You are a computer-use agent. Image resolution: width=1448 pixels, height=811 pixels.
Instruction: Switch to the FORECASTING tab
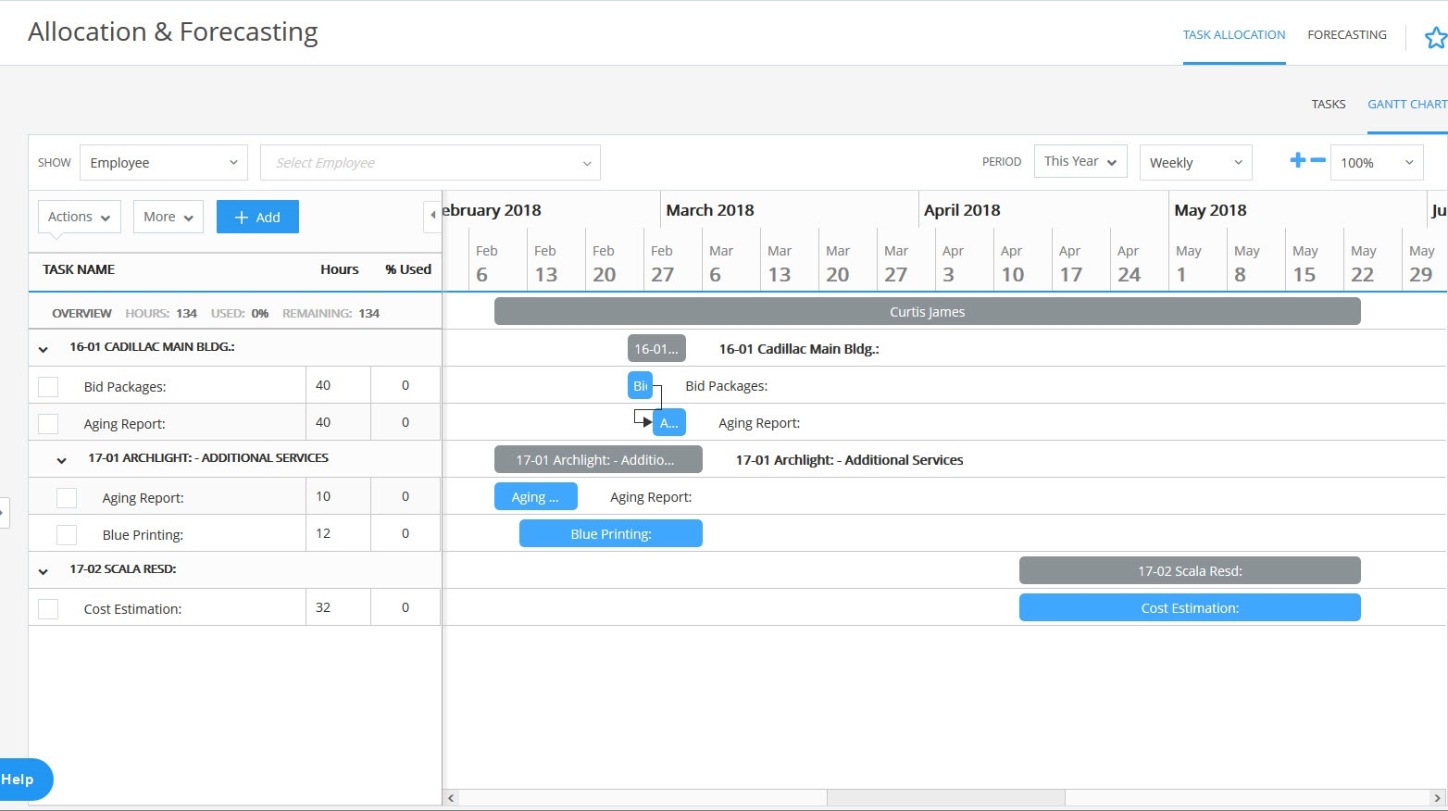pyautogui.click(x=1346, y=34)
